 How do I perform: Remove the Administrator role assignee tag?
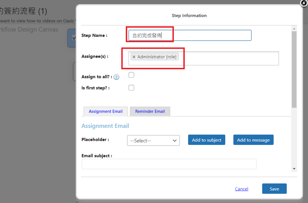pyautogui.click(x=134, y=57)
